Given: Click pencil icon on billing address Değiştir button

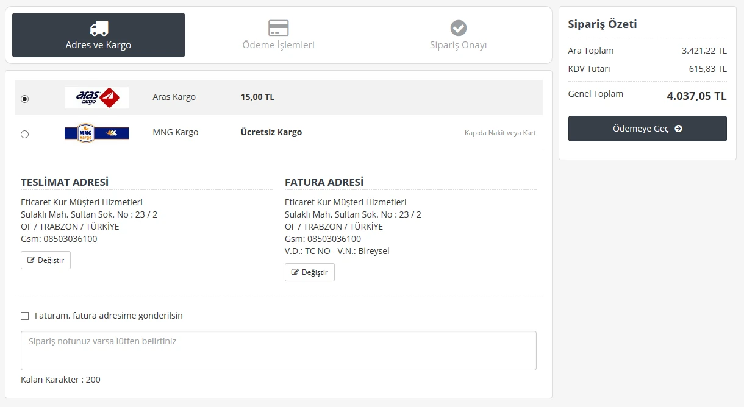Looking at the screenshot, I should 295,272.
